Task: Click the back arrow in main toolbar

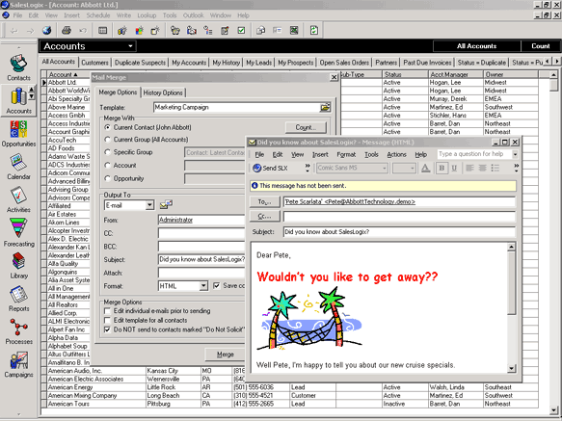Action: coord(14,31)
